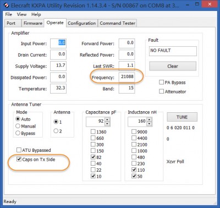Screen dimensions: 220x208
Task: Increase Inductance with the up arrow
Action: point(149,119)
